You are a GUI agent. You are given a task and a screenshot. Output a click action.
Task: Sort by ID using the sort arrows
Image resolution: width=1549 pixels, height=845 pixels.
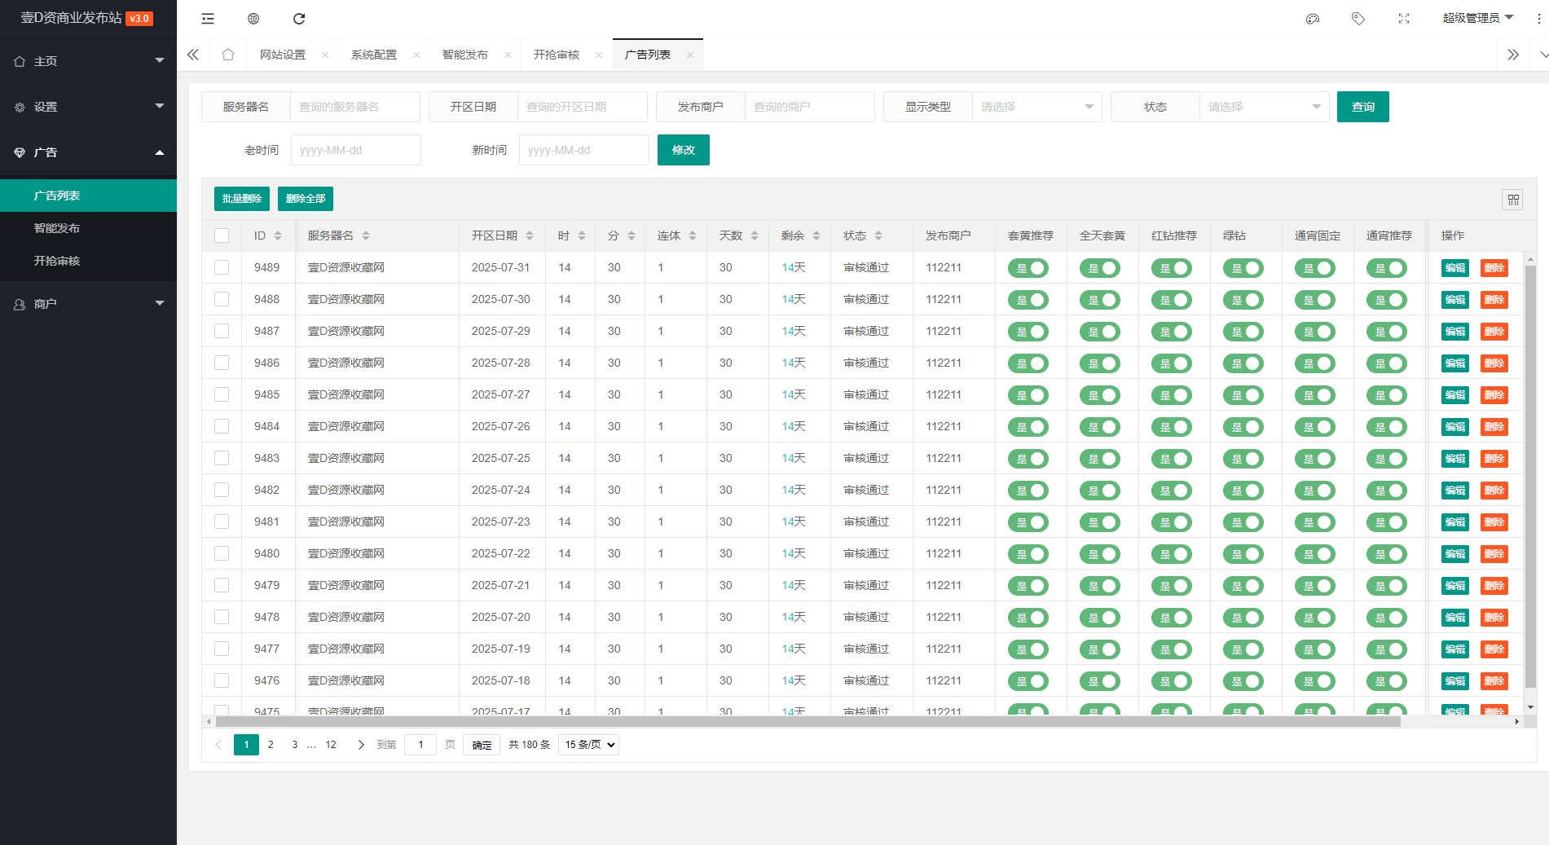(278, 235)
